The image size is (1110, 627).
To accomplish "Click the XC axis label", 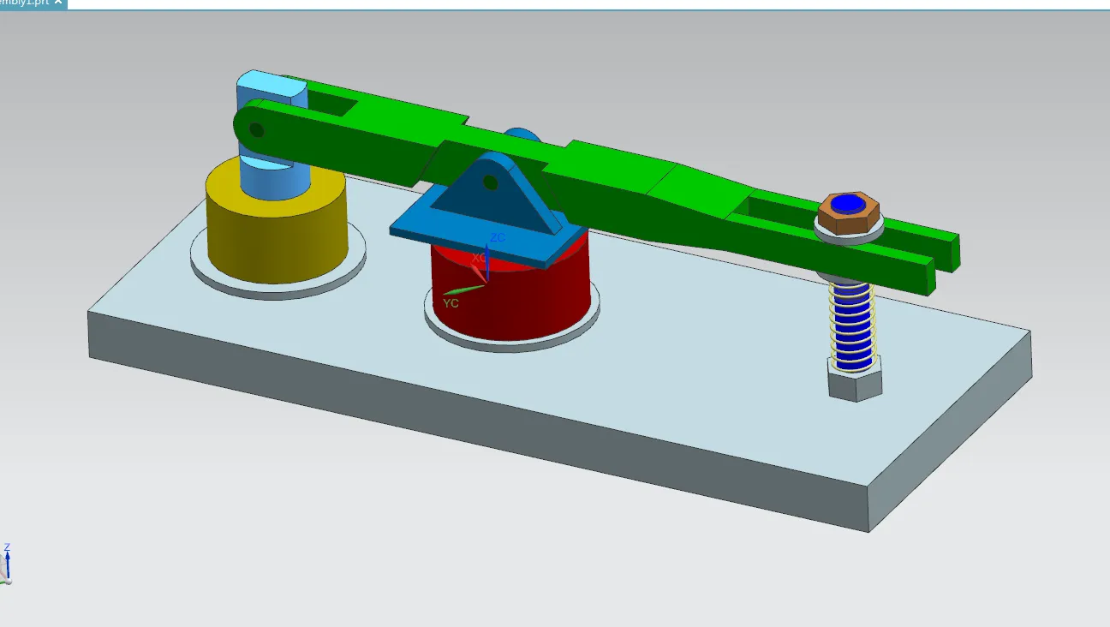I will click(x=480, y=257).
